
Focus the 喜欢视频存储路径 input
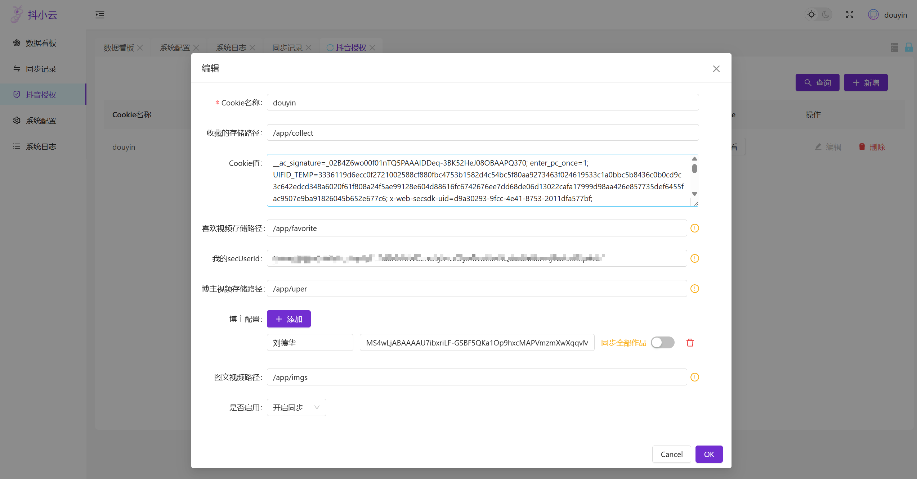(x=477, y=228)
